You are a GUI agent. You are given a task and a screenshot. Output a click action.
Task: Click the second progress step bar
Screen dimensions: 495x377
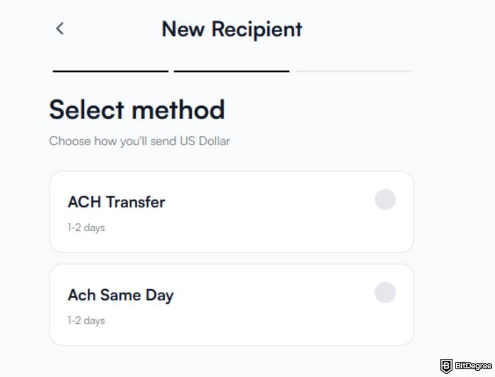(x=231, y=71)
